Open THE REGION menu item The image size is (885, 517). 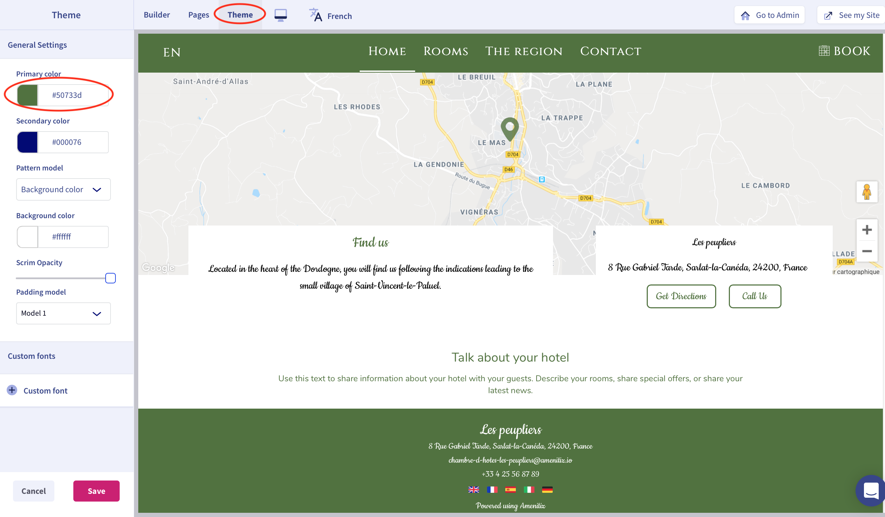tap(524, 51)
